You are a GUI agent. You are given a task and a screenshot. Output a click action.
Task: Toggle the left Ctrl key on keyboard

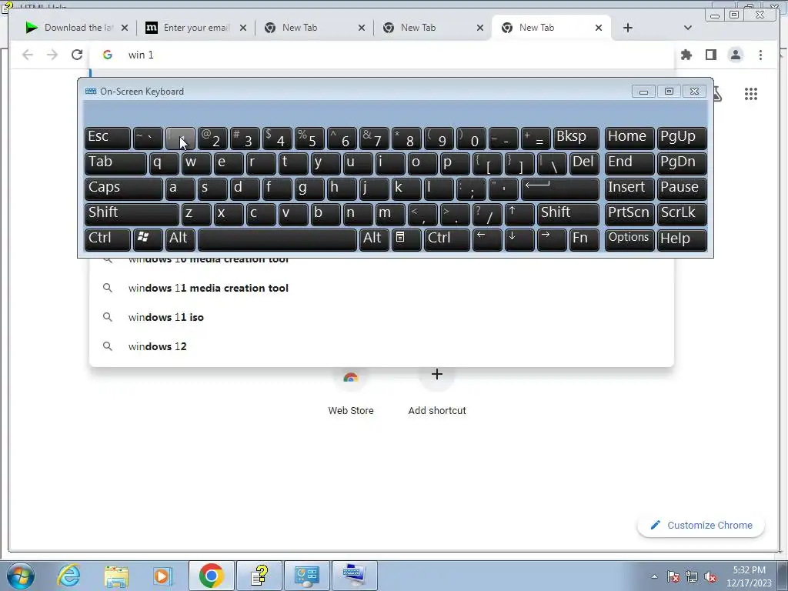pyautogui.click(x=108, y=239)
